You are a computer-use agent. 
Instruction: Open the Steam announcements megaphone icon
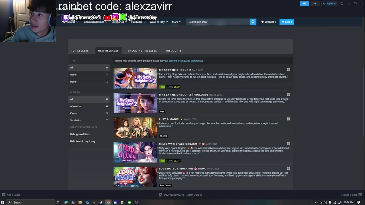coord(304,3)
